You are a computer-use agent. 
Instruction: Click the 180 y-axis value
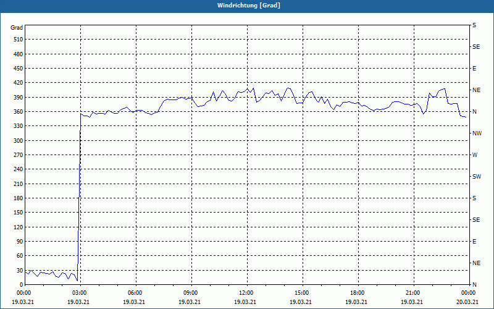[x=18, y=198]
